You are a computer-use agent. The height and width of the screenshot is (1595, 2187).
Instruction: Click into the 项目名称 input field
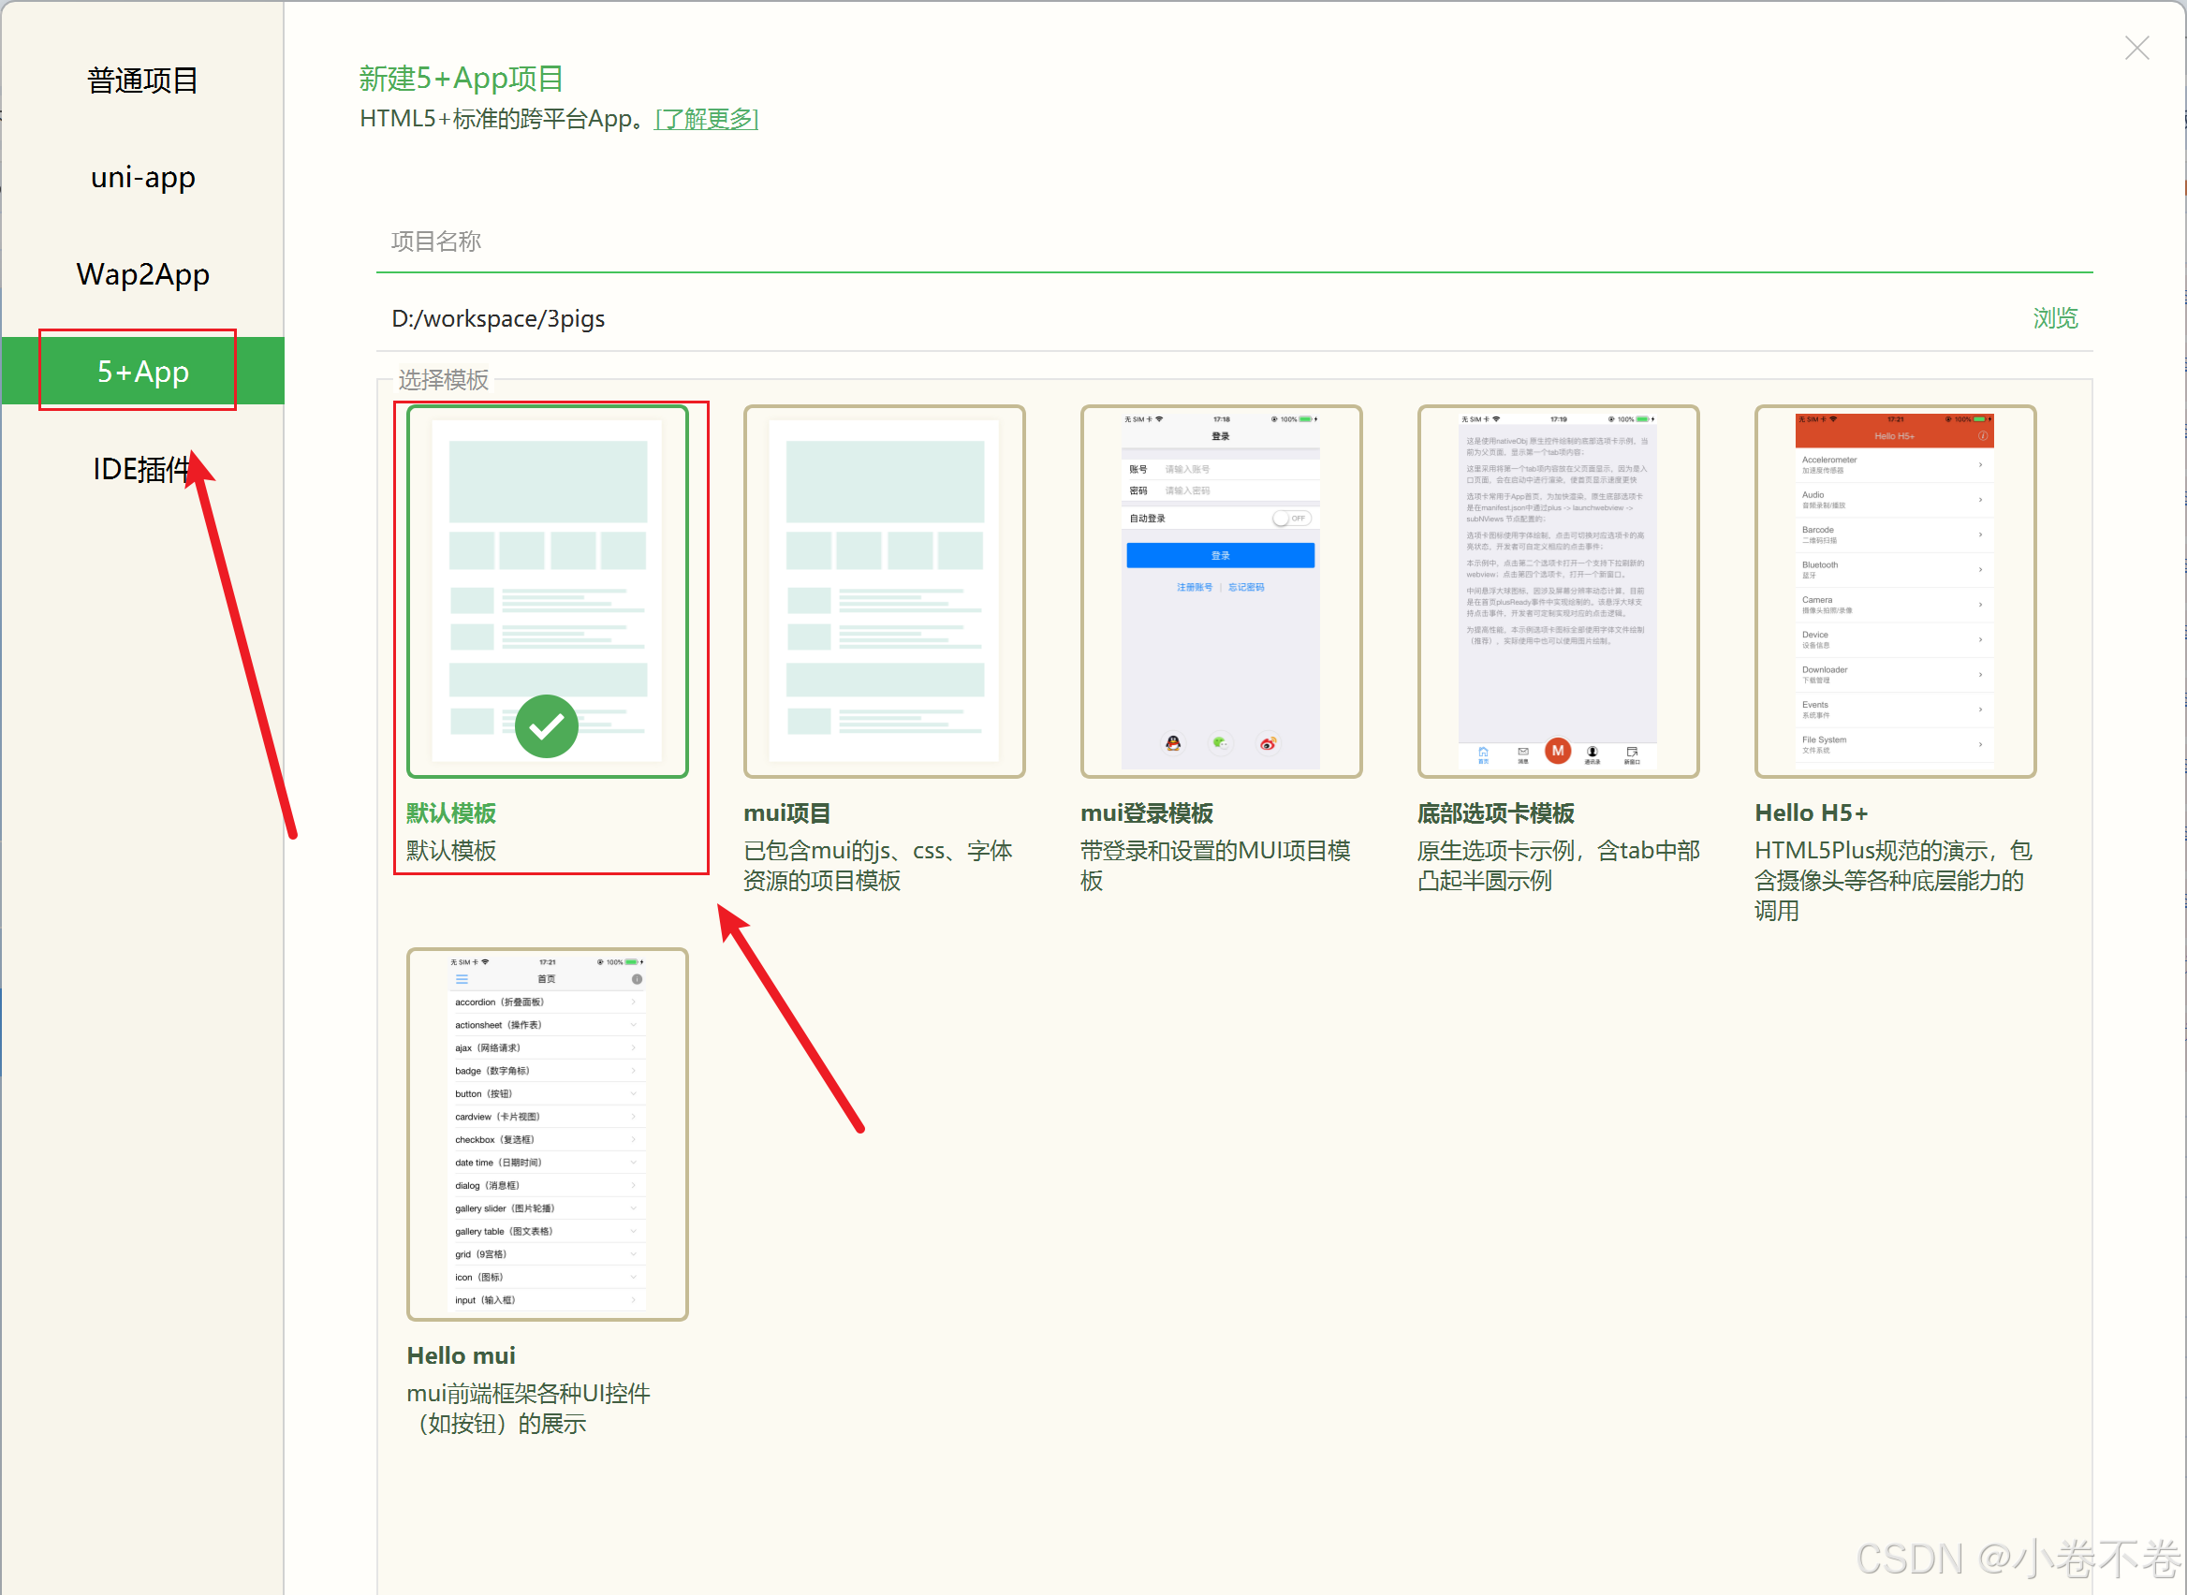(1233, 241)
